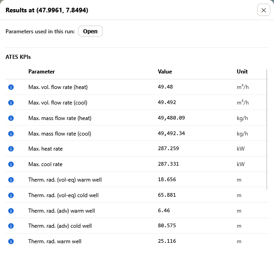Click the value 6.46
This screenshot has height=256, width=274.
[x=164, y=210]
